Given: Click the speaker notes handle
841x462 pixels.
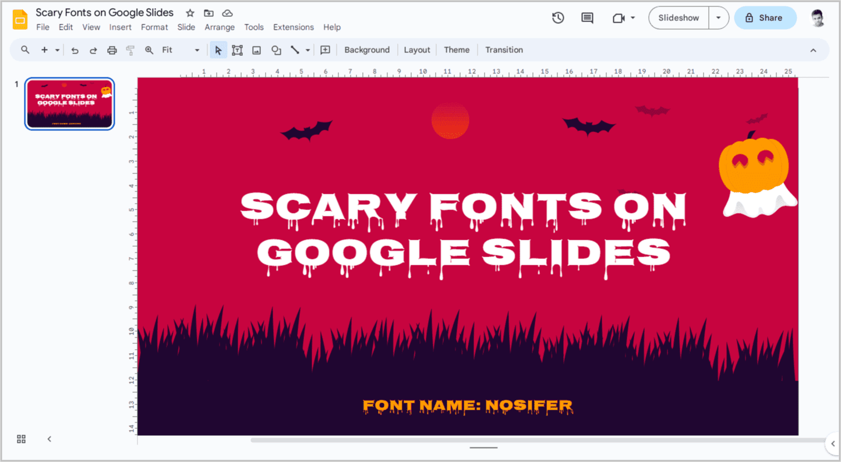Looking at the screenshot, I should (x=483, y=448).
